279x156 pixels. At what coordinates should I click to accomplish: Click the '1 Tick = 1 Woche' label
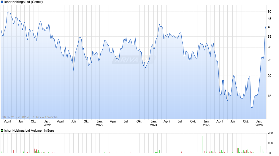point(45,117)
